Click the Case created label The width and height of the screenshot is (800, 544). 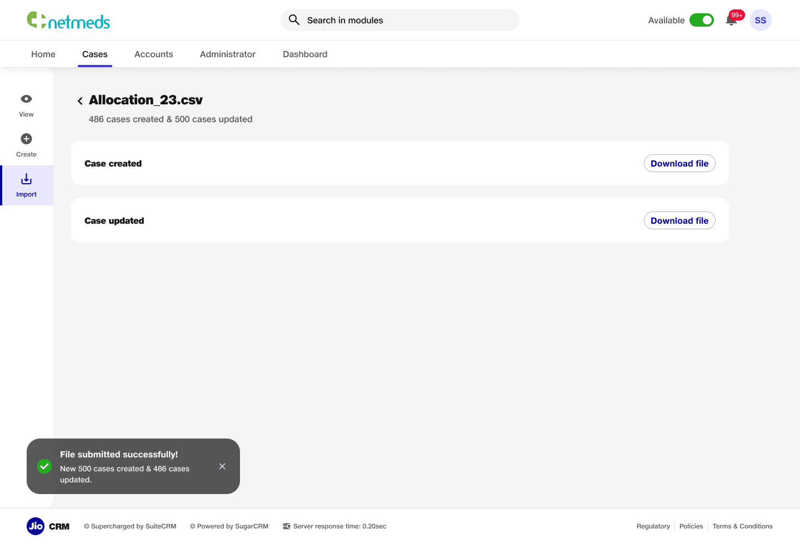(x=113, y=163)
